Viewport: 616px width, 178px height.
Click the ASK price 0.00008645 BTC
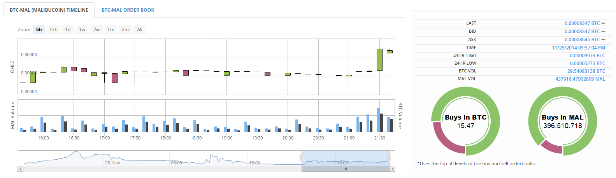coord(582,40)
